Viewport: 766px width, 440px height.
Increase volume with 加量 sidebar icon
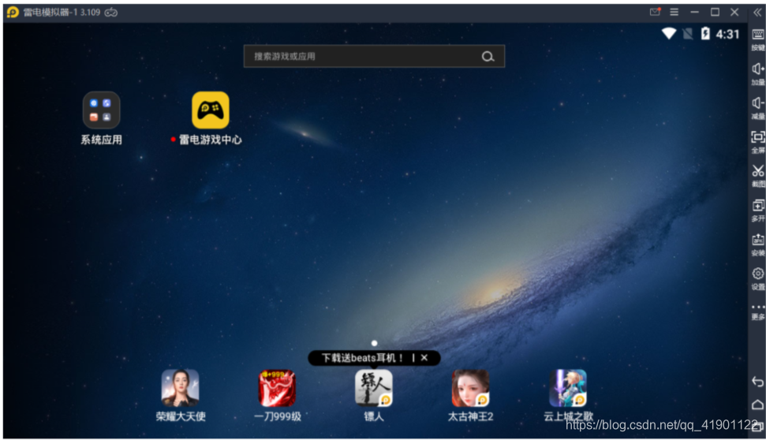pos(757,74)
